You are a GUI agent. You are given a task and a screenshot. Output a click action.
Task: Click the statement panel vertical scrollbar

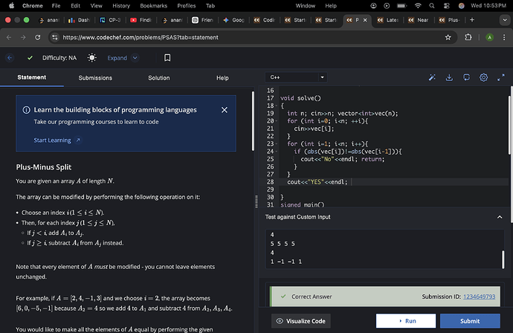[253, 121]
